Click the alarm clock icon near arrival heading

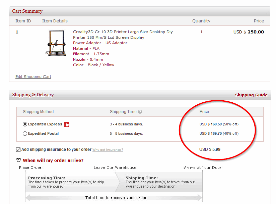19,160
